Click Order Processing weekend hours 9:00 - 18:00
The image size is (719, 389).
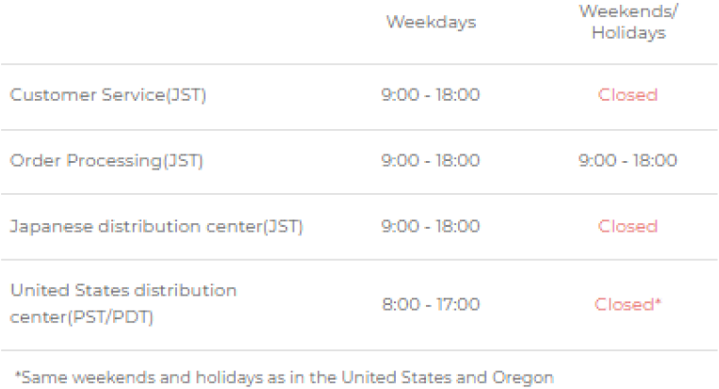pos(628,160)
